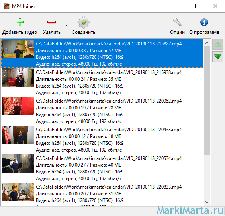Select the first video VID_20190113_215827.mp4
The width and height of the screenshot is (225, 216).
[102, 53]
